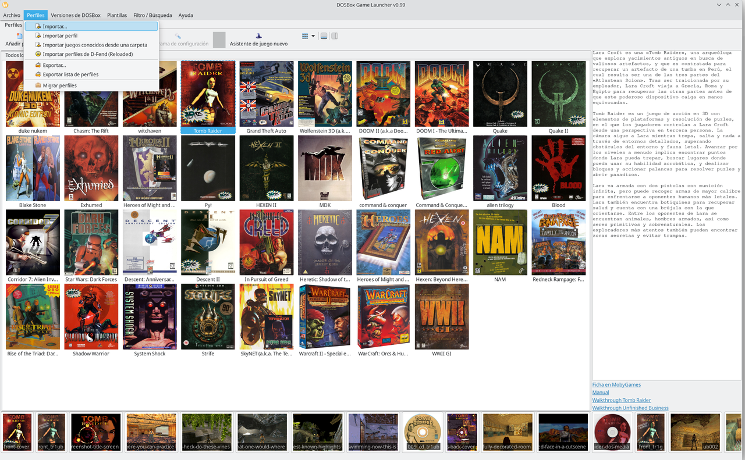Select the Heretic: Shadow of the Serpent profile

[325, 246]
